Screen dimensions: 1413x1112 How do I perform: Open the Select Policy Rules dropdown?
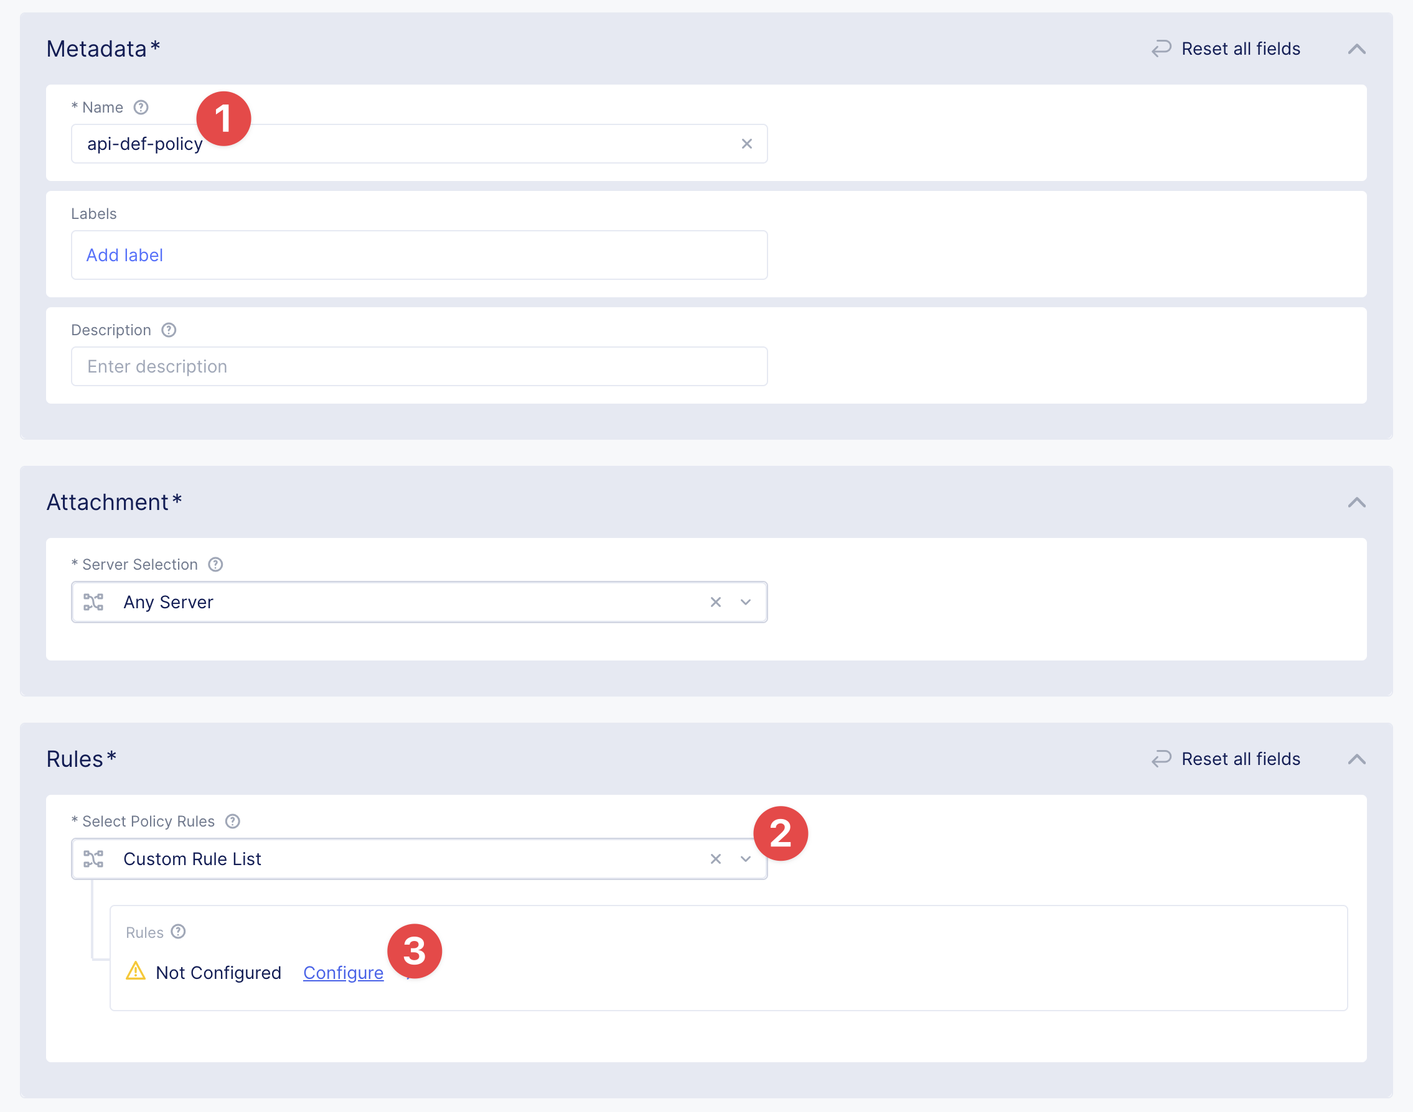click(745, 859)
